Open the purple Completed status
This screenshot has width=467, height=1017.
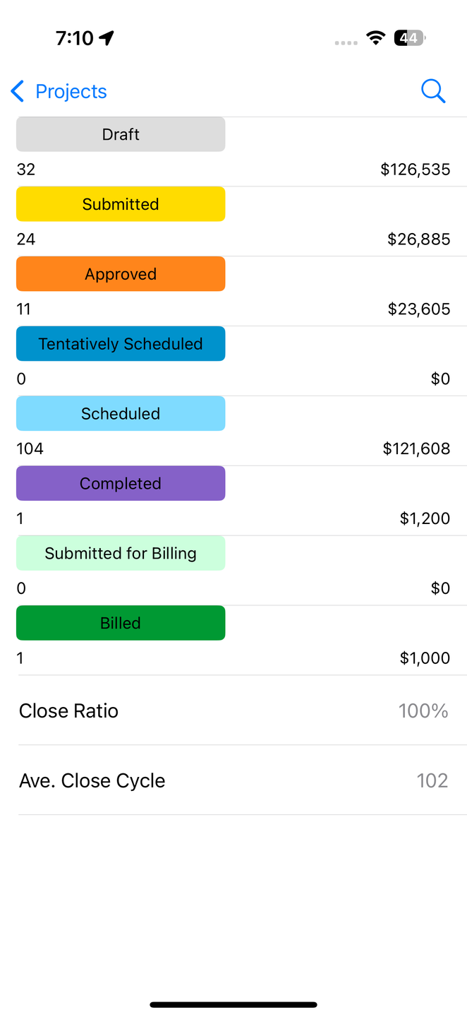pyautogui.click(x=121, y=484)
